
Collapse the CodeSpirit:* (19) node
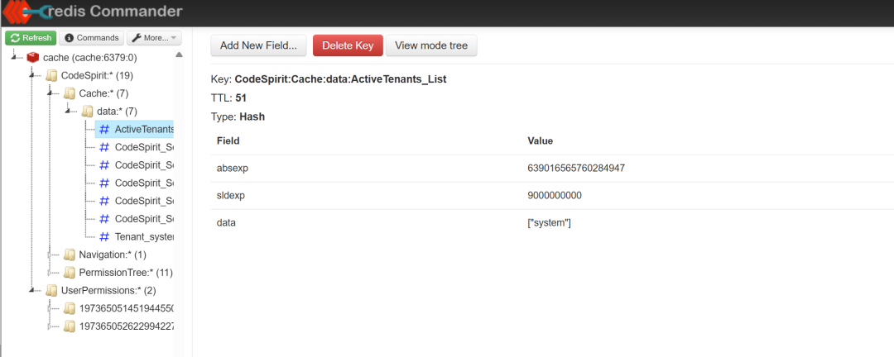(x=31, y=74)
